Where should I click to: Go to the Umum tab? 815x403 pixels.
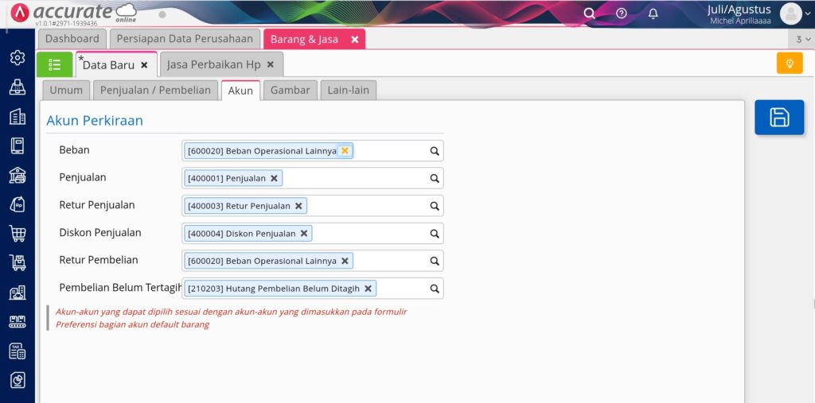[66, 90]
